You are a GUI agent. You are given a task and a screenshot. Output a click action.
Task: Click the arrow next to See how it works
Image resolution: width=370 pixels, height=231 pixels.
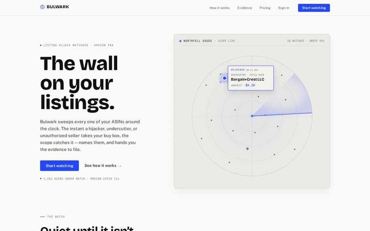[x=120, y=166]
